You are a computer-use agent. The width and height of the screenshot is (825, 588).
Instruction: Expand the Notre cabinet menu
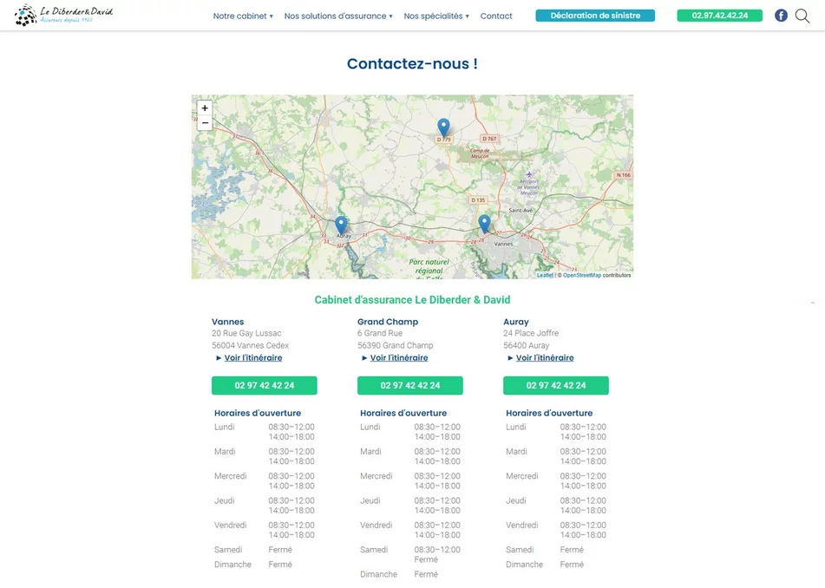click(x=243, y=16)
